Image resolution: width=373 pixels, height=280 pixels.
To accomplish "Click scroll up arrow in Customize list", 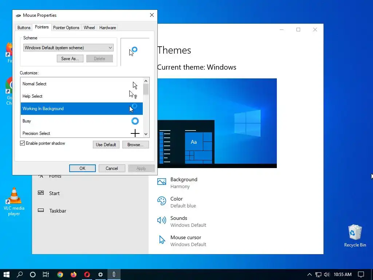I will [x=146, y=81].
